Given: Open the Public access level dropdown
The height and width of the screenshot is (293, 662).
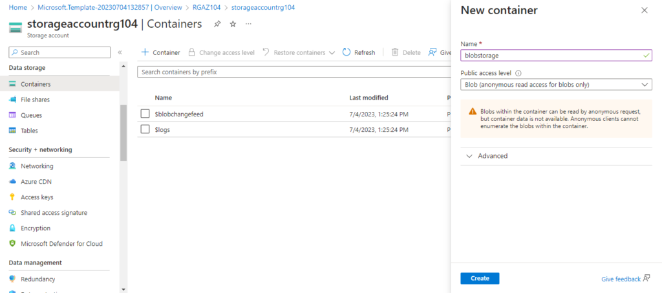Looking at the screenshot, I should 556,85.
